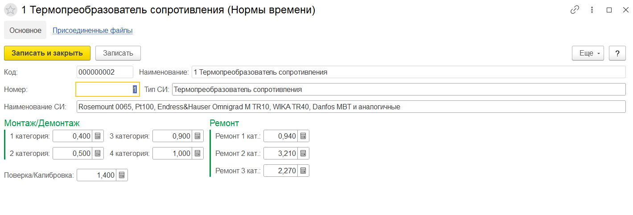633x215 pixels.
Task: Copy link via the chain icon
Action: pos(575,10)
